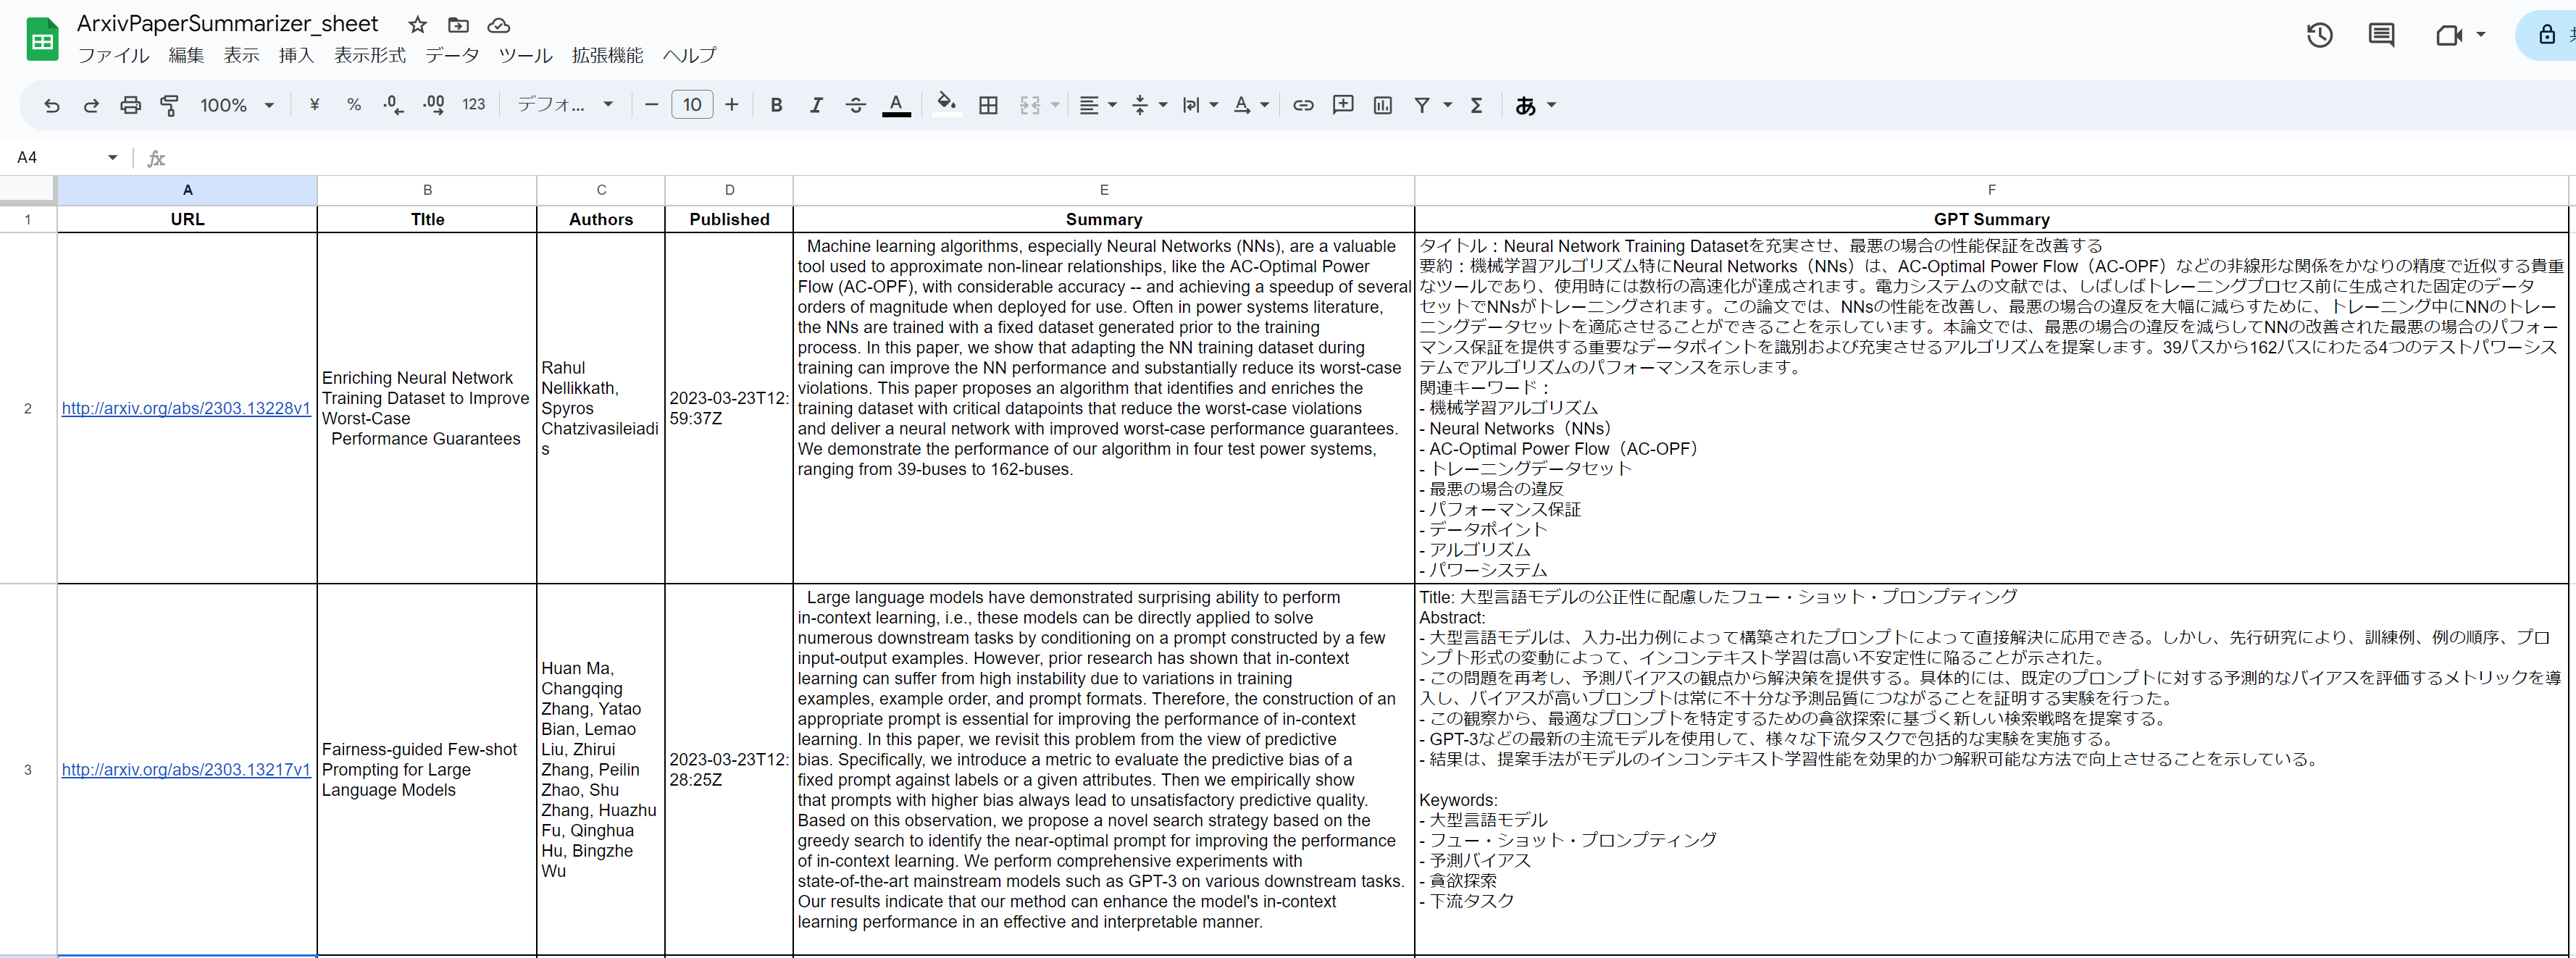
Task: Expand the 100% zoom dropdown
Action: click(x=237, y=105)
